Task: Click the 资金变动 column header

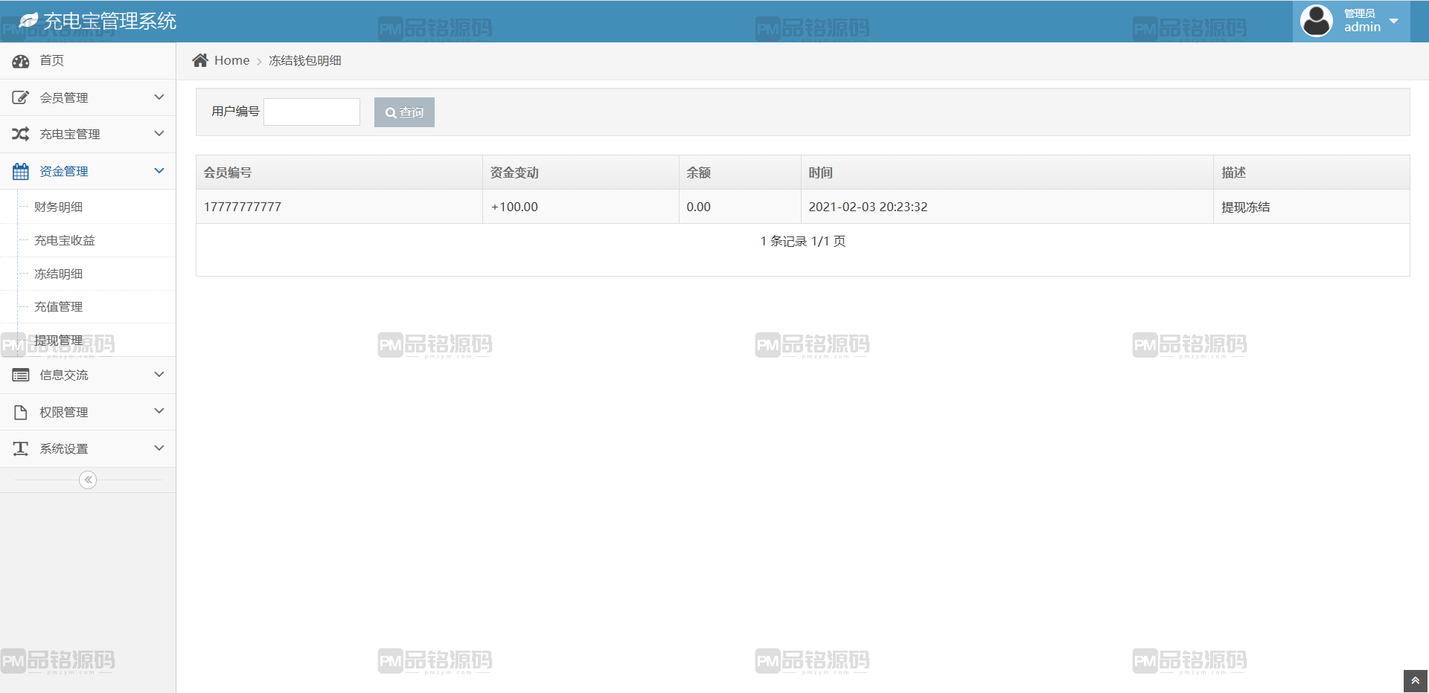Action: tap(581, 173)
